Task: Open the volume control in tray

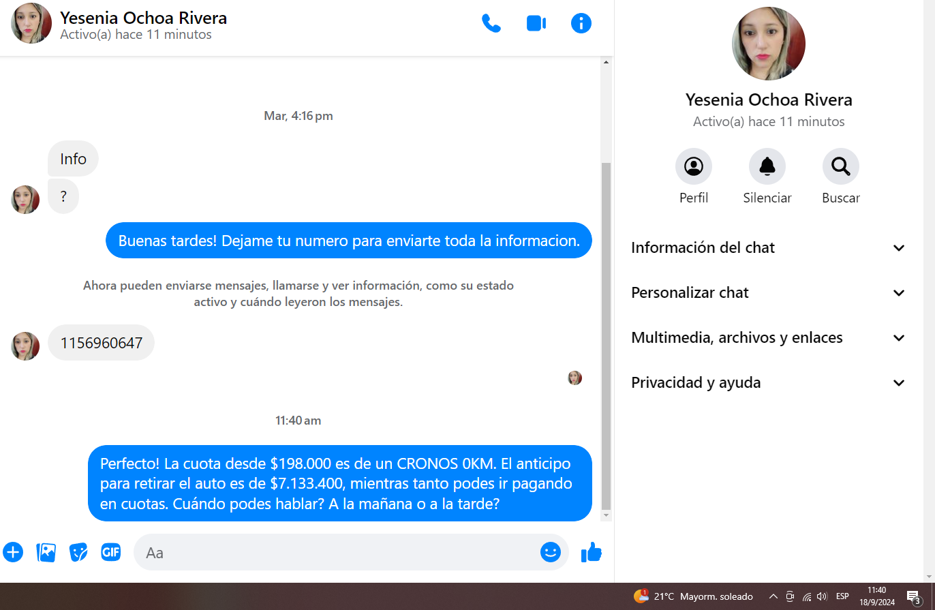Action: click(x=822, y=596)
